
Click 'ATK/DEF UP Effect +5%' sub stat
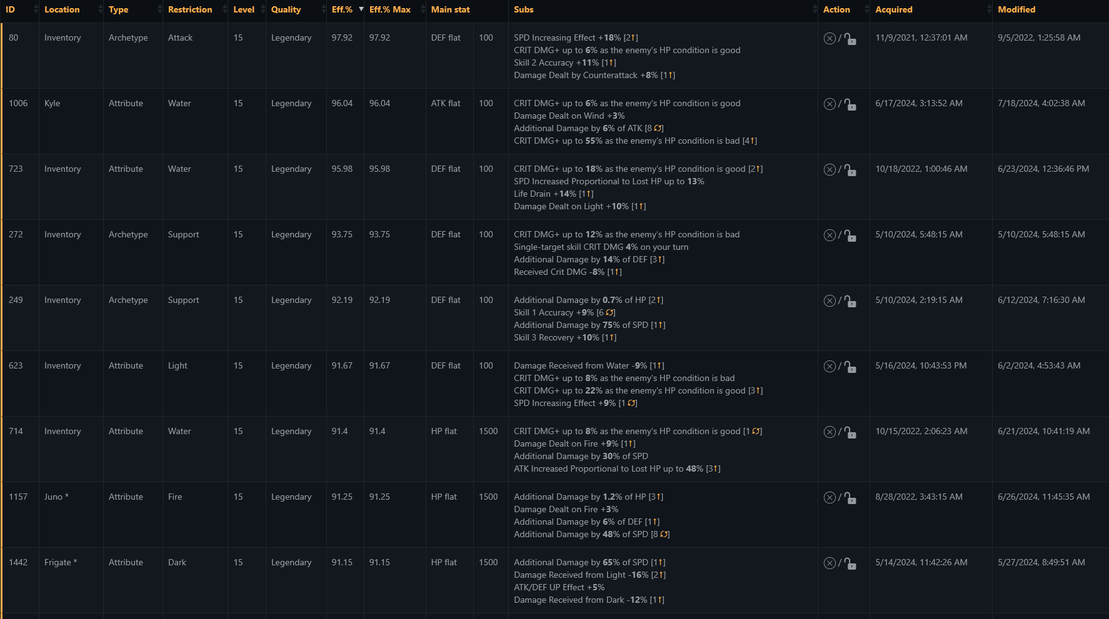(560, 587)
